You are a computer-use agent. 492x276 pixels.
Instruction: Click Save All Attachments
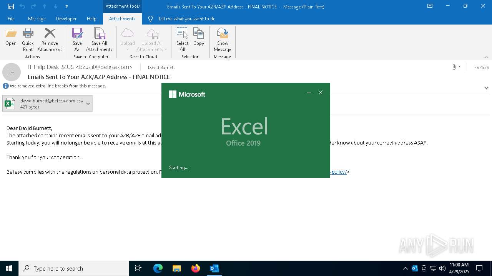(x=99, y=40)
